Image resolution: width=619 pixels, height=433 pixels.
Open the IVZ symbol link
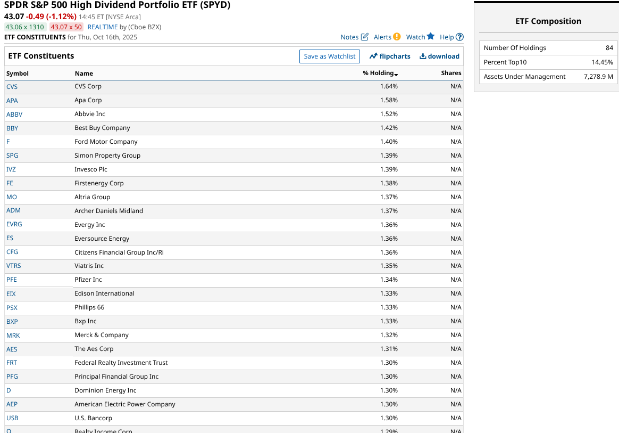point(11,169)
